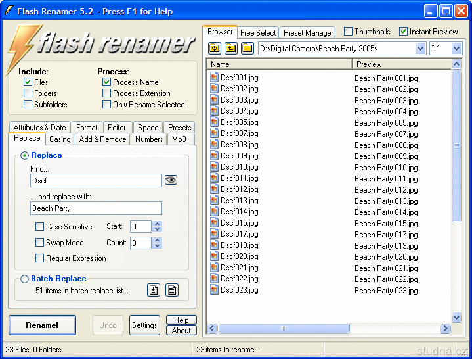This screenshot has width=472, height=359.
Task: Expand the folder path dropdown
Action: click(x=421, y=49)
